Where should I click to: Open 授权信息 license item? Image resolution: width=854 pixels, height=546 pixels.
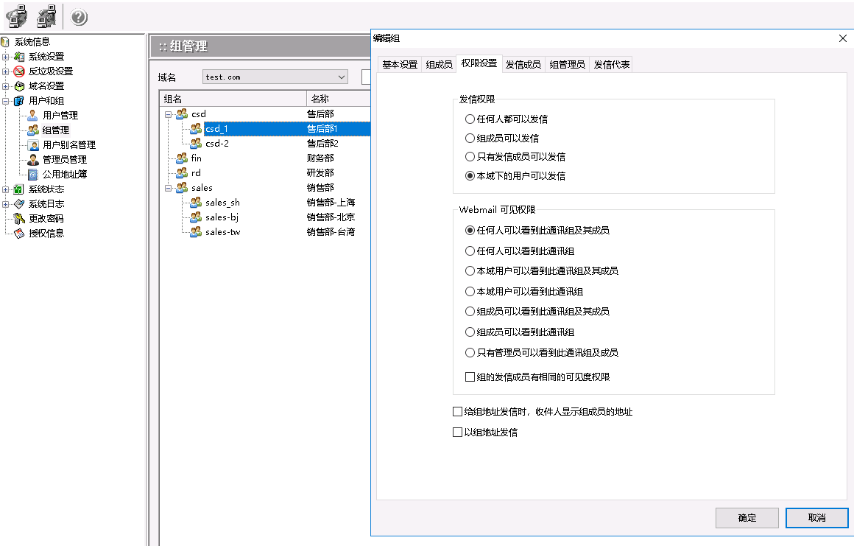[x=46, y=233]
